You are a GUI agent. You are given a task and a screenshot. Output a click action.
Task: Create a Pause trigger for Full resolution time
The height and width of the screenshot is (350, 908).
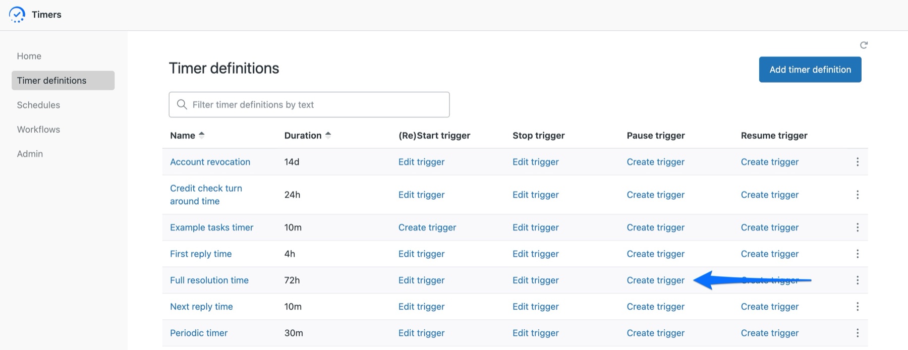656,280
